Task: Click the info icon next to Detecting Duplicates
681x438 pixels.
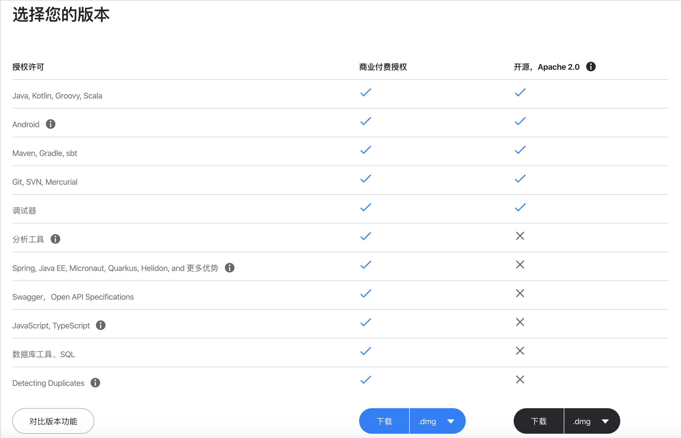Action: coord(96,382)
